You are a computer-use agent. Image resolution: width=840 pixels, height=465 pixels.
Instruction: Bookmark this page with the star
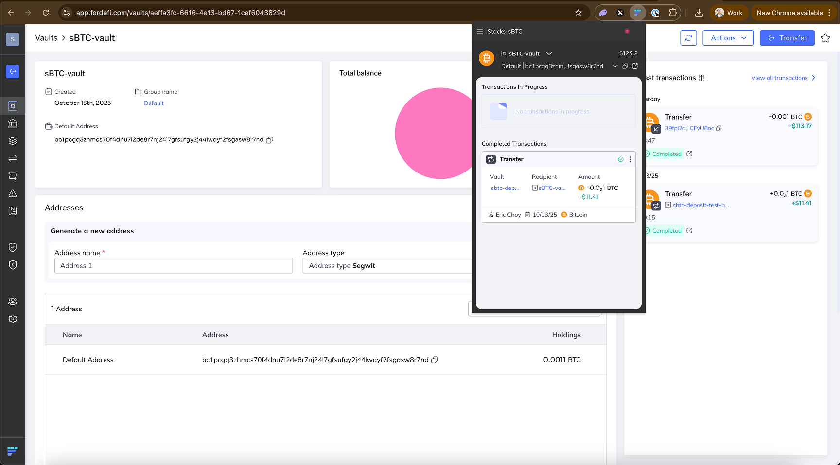[578, 13]
